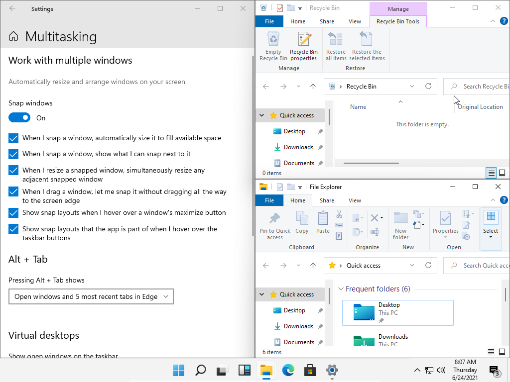Click the Search Quick access field
This screenshot has width=510, height=382.
click(x=477, y=266)
